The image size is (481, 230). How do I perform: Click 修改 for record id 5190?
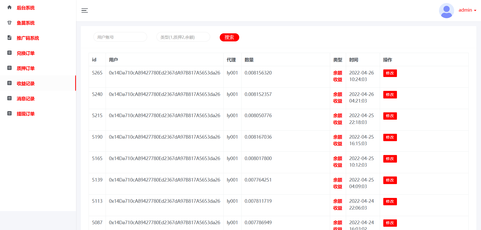click(x=390, y=137)
